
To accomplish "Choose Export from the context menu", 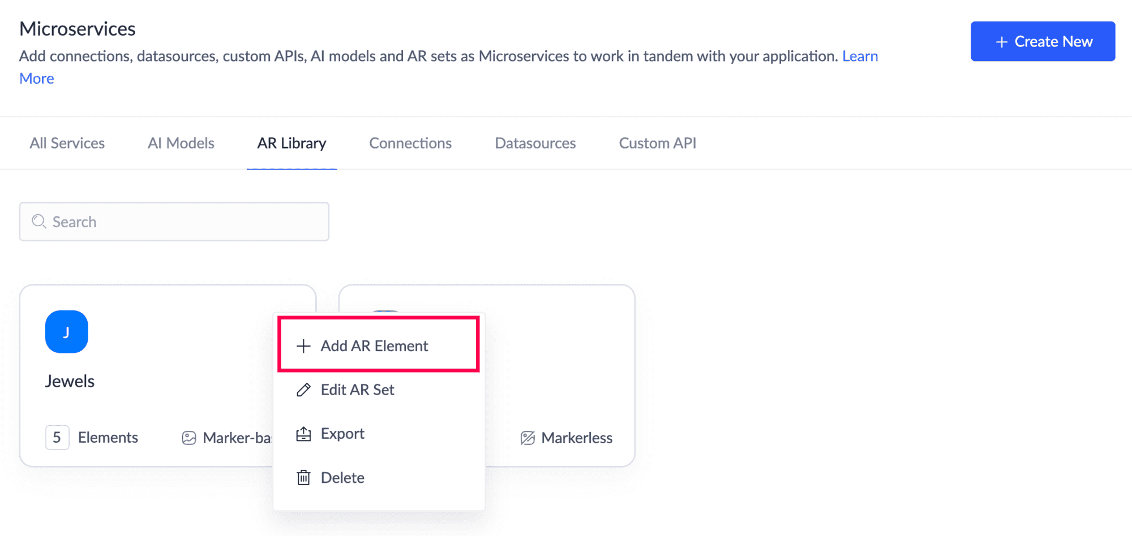I will pos(342,434).
